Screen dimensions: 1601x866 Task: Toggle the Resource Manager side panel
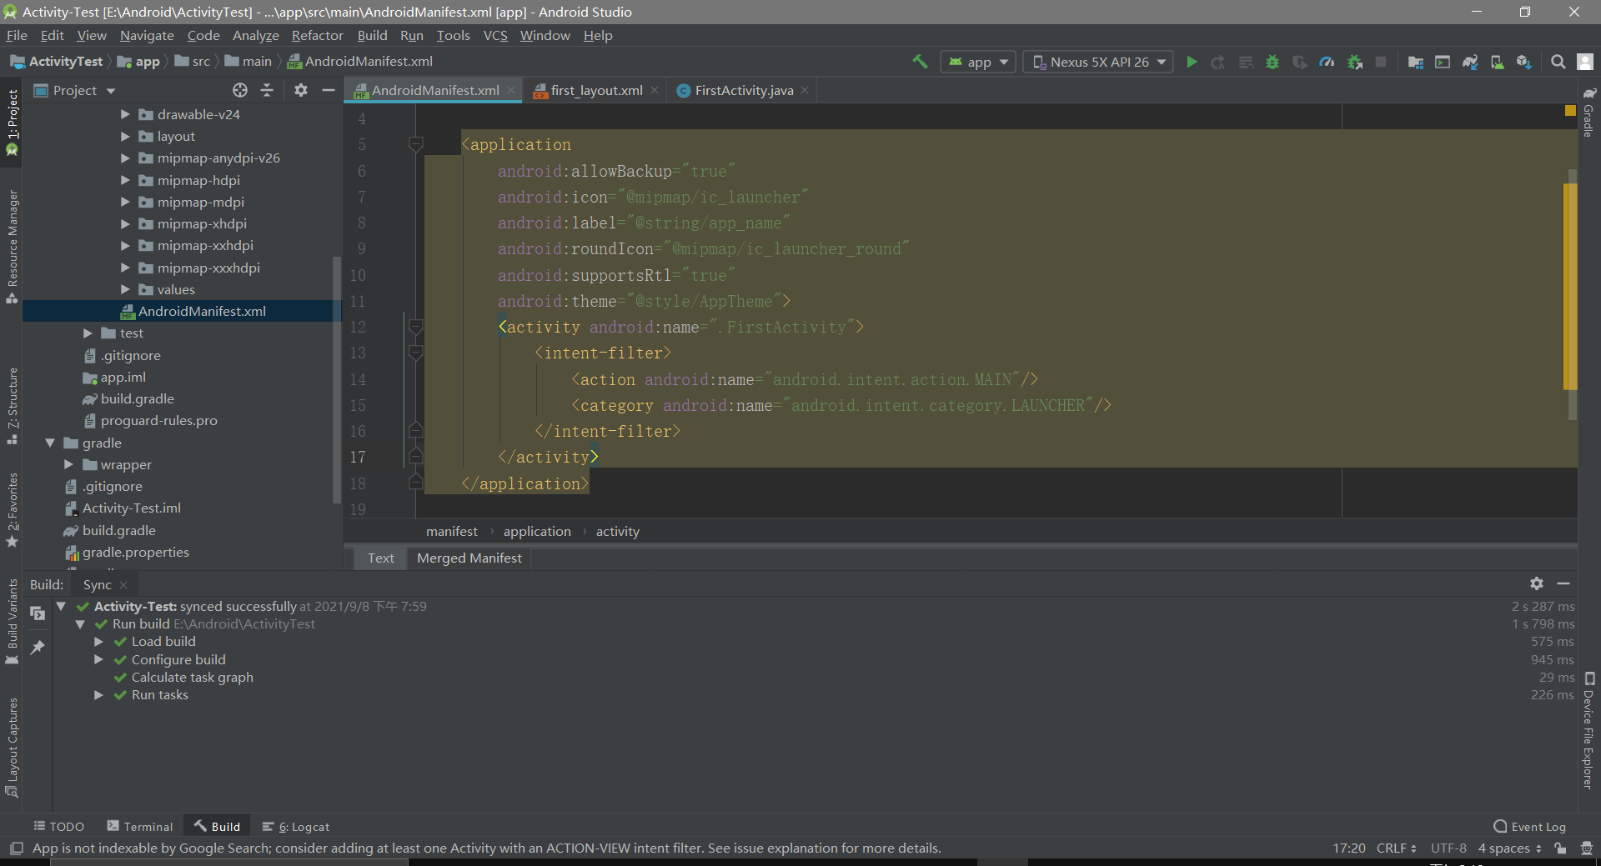click(x=12, y=247)
